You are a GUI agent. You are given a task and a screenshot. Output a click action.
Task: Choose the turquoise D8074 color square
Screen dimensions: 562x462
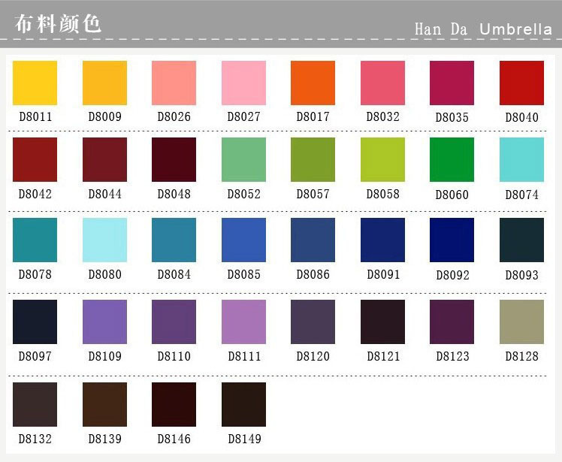(521, 159)
